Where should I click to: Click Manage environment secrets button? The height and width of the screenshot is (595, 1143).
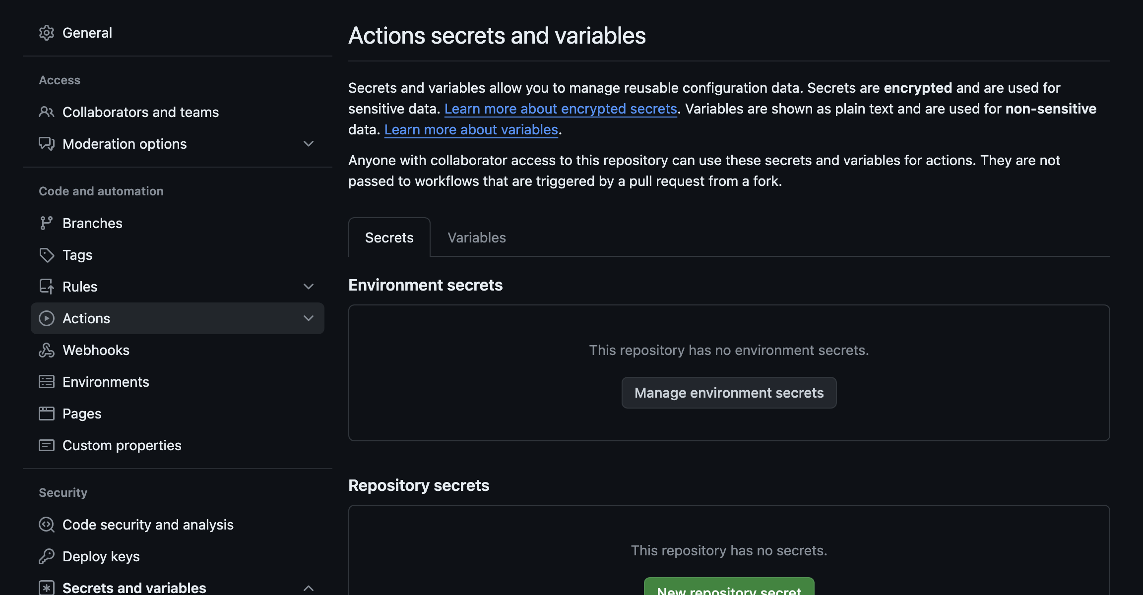point(729,393)
